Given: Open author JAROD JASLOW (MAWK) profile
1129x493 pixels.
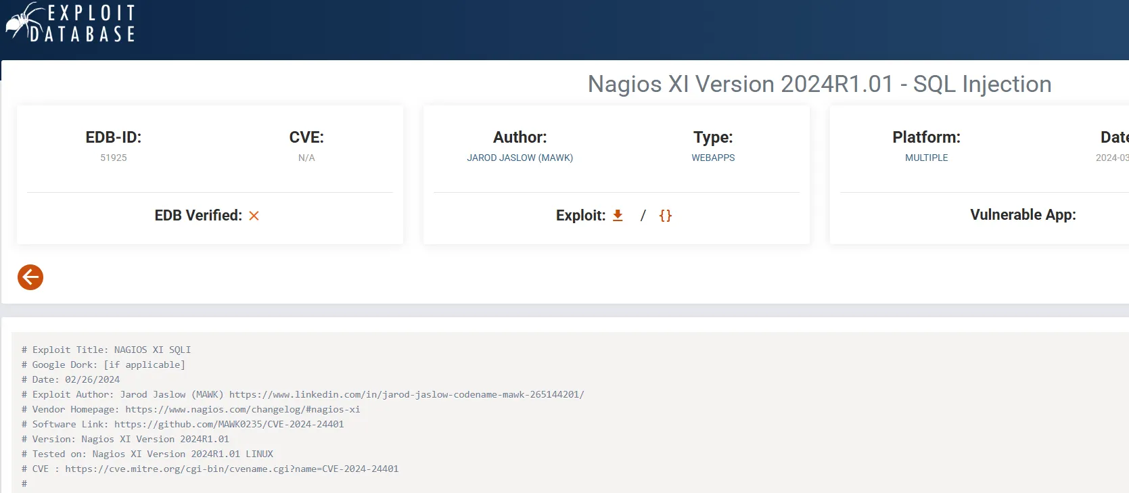Looking at the screenshot, I should pos(520,158).
